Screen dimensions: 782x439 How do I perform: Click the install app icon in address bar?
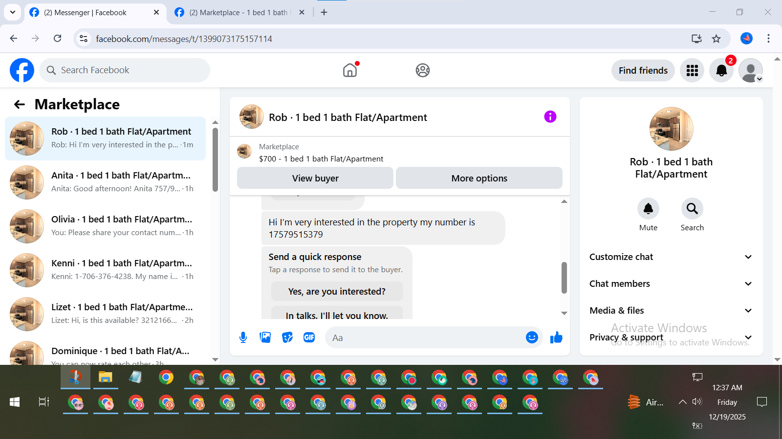point(696,39)
